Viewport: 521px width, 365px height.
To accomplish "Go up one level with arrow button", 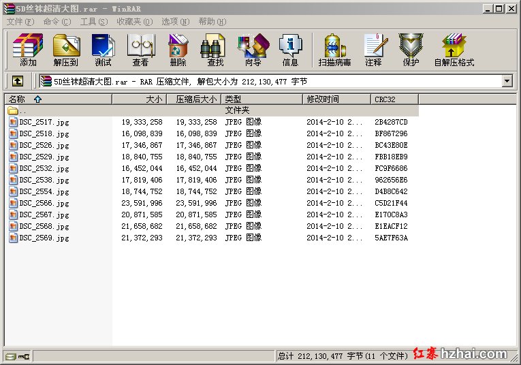I will click(18, 81).
